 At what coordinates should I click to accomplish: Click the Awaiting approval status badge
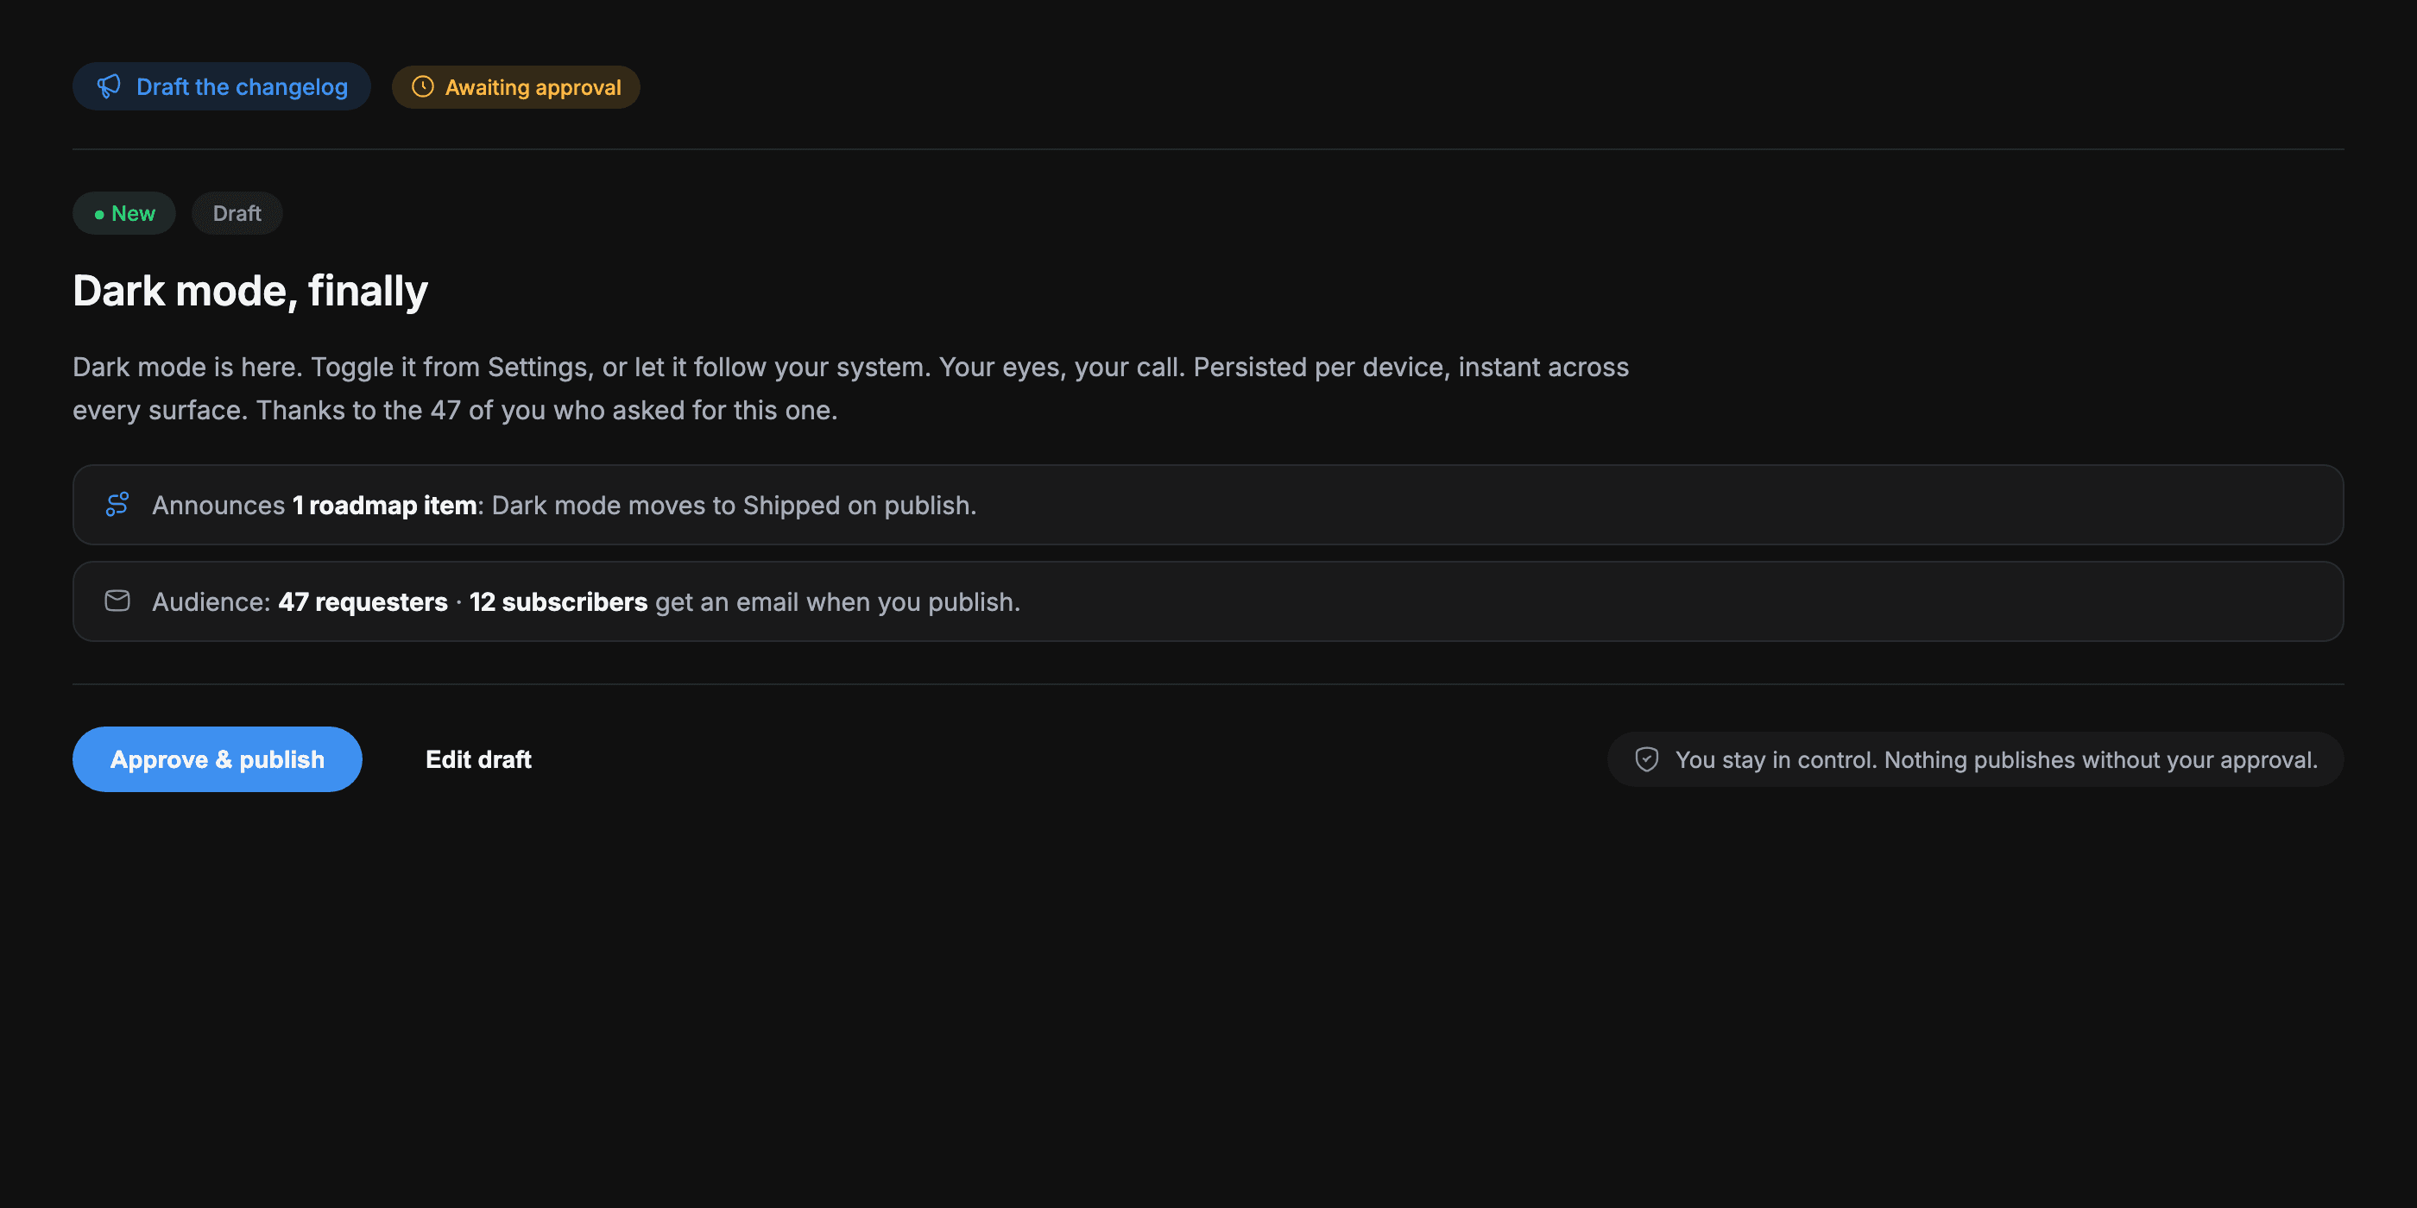point(516,87)
